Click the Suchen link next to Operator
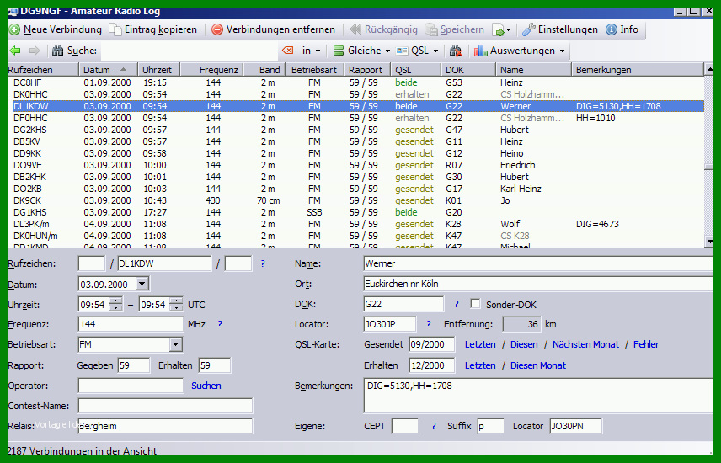Screen dimensions: 721x463 coord(206,386)
